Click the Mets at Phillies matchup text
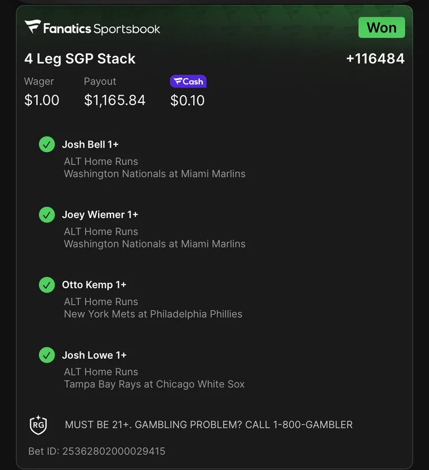The height and width of the screenshot is (470, 429). pyautogui.click(x=153, y=314)
